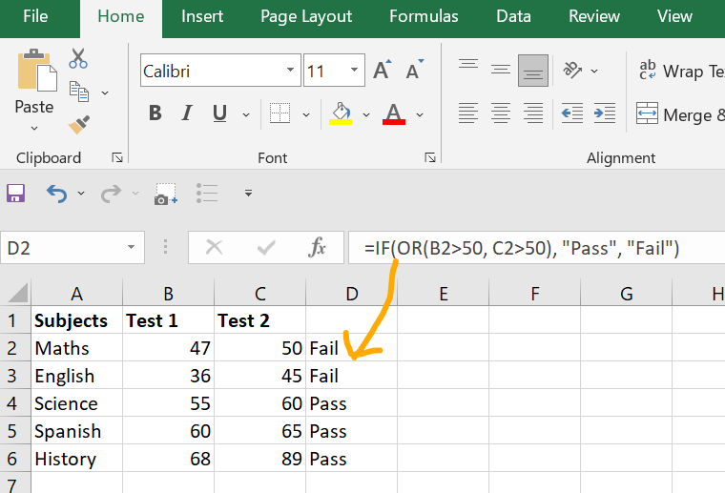Image resolution: width=725 pixels, height=493 pixels.
Task: Click the Wrap Text button
Action: [x=680, y=71]
